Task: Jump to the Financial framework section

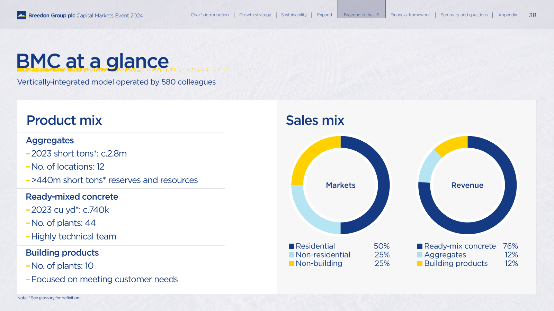Action: [410, 15]
